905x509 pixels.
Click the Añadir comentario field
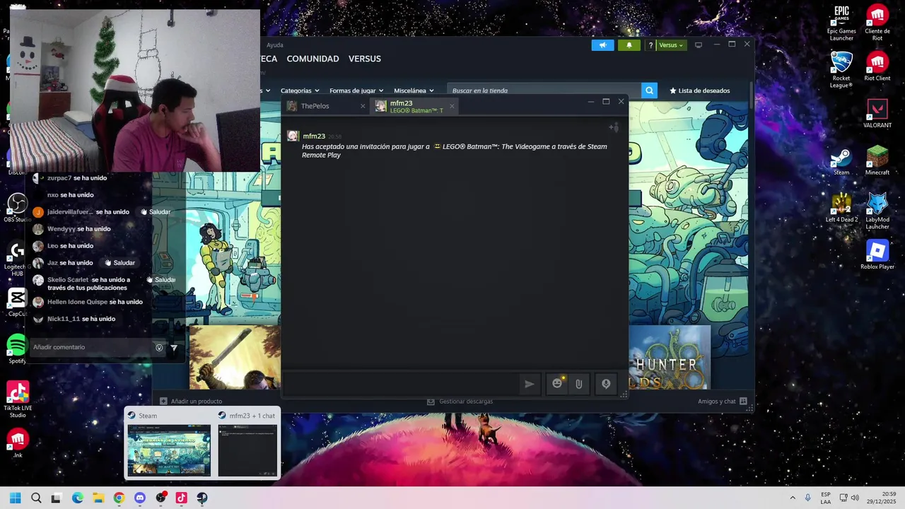(x=90, y=347)
